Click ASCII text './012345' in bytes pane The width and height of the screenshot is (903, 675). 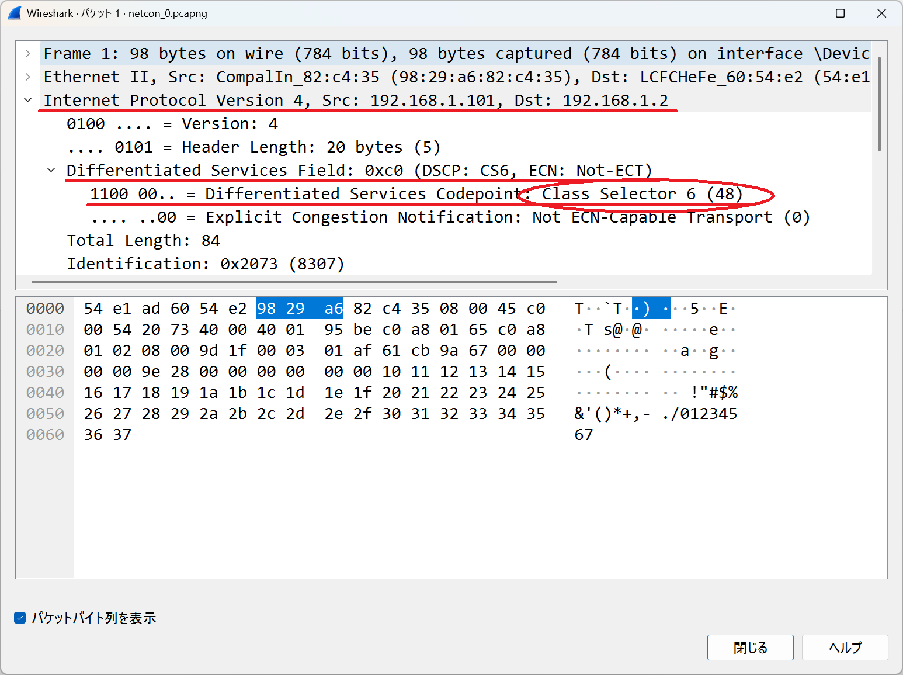700,413
